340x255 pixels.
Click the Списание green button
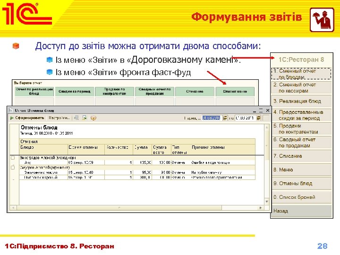pos(195,92)
